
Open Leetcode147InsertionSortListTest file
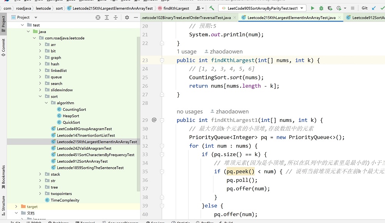[86, 135]
